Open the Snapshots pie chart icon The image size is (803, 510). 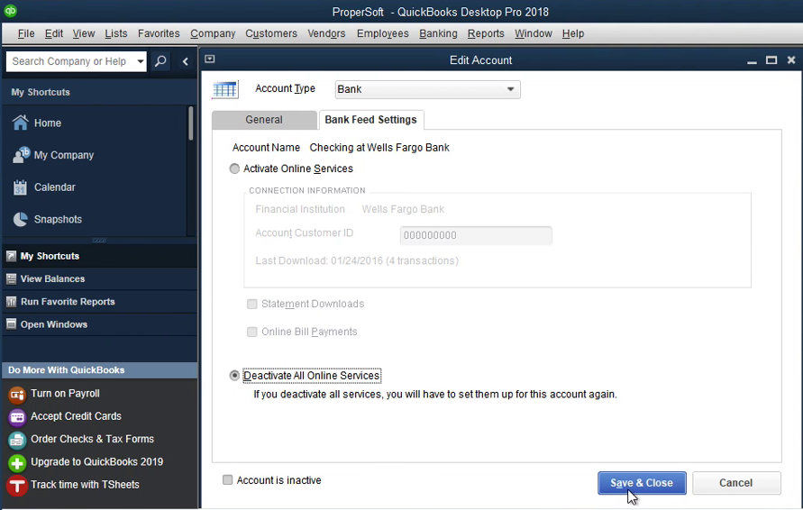(x=21, y=219)
